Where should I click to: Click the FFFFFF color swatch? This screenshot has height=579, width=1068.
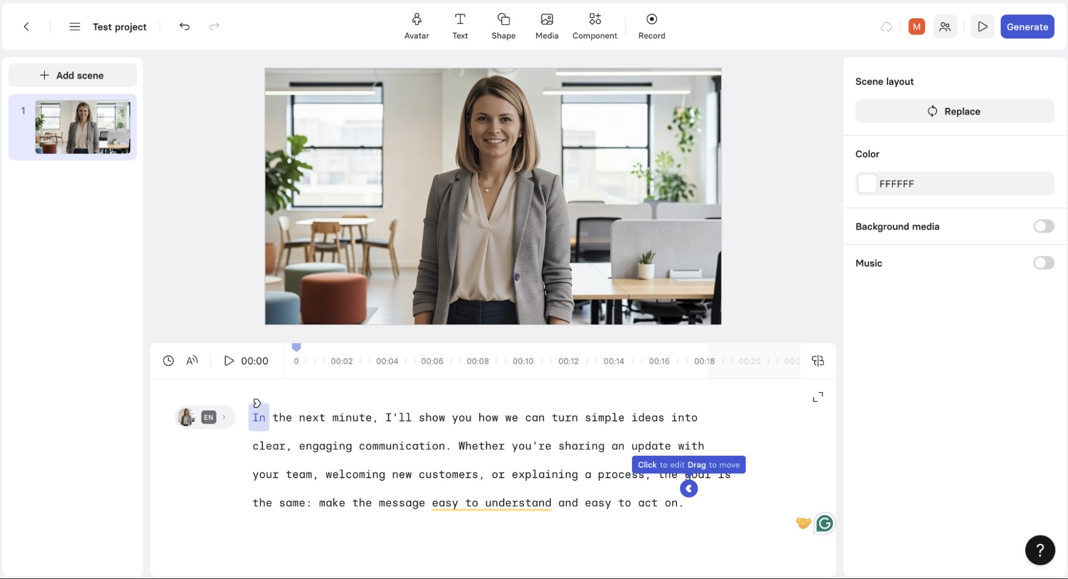coord(867,184)
